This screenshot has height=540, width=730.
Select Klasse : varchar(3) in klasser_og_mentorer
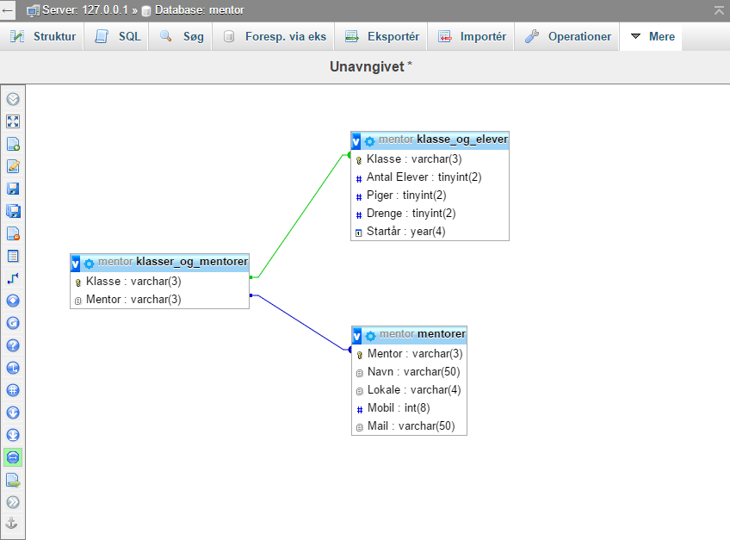(x=160, y=282)
